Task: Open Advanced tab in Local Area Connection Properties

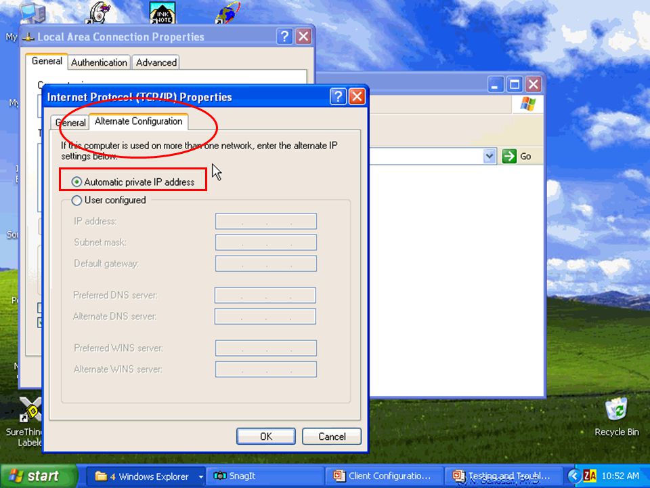Action: (156, 62)
